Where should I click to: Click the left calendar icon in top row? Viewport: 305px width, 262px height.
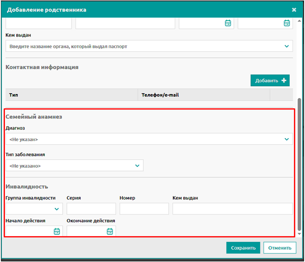[228, 23]
